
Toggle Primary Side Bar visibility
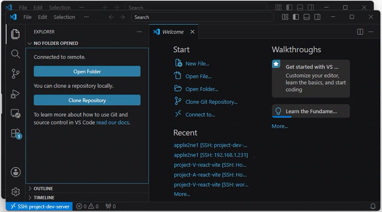click(x=296, y=17)
